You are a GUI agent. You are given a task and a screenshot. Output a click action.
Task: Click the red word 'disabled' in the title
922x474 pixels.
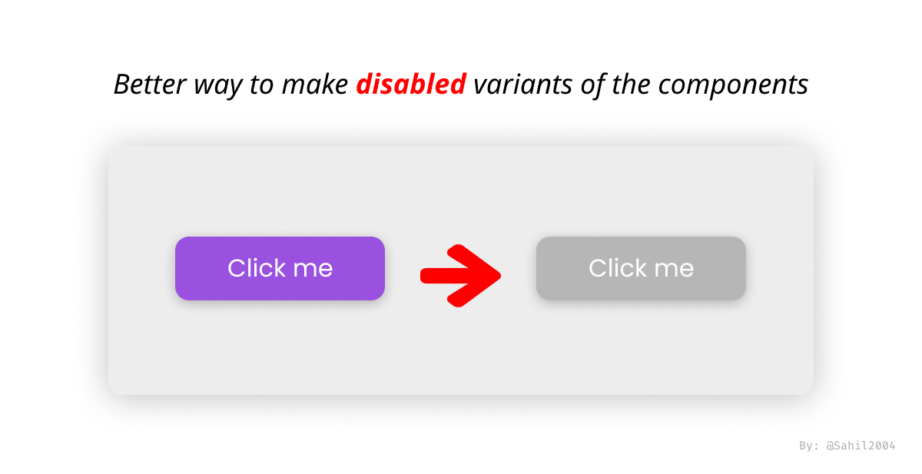pyautogui.click(x=412, y=85)
